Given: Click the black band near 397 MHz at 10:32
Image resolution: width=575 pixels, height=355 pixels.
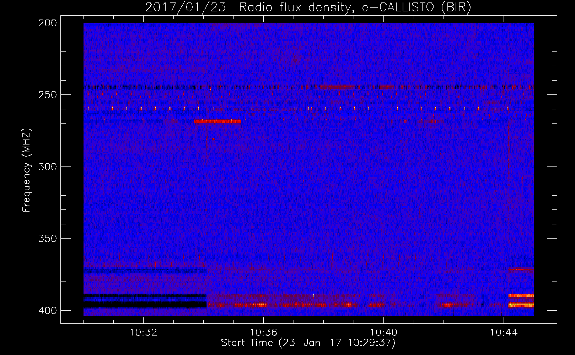Looking at the screenshot, I should coord(145,305).
